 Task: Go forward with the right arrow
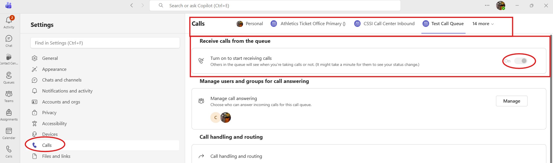[x=142, y=5]
